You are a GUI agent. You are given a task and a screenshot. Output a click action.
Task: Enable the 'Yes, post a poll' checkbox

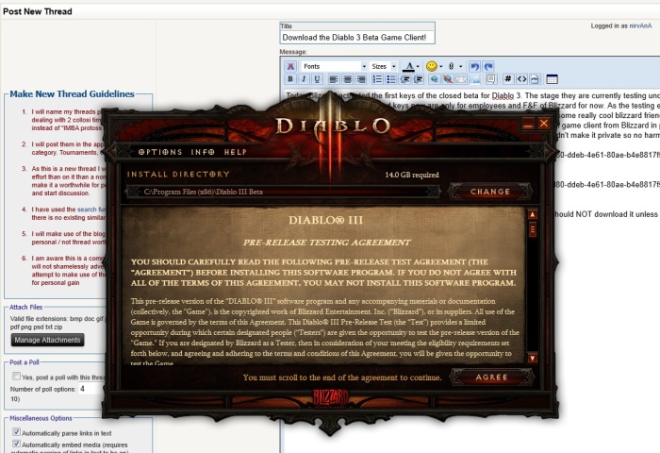coord(15,377)
